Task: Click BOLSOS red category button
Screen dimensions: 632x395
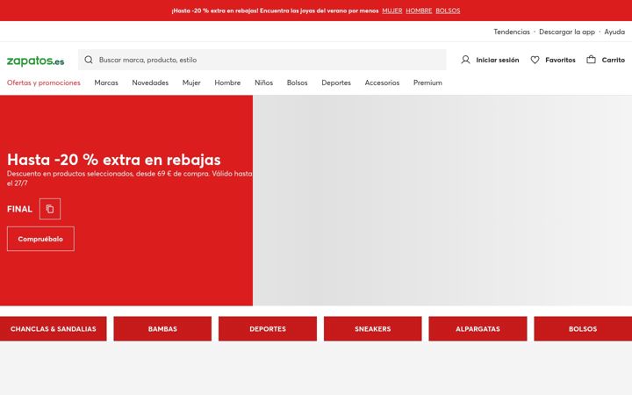Action: tap(583, 329)
